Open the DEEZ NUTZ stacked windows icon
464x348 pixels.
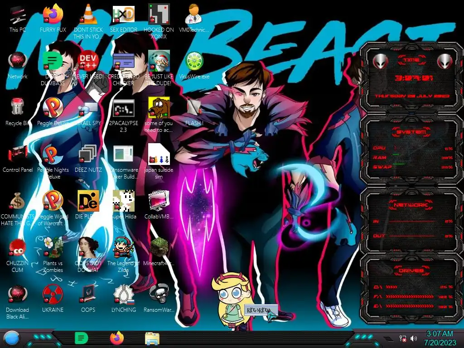pyautogui.click(x=88, y=154)
